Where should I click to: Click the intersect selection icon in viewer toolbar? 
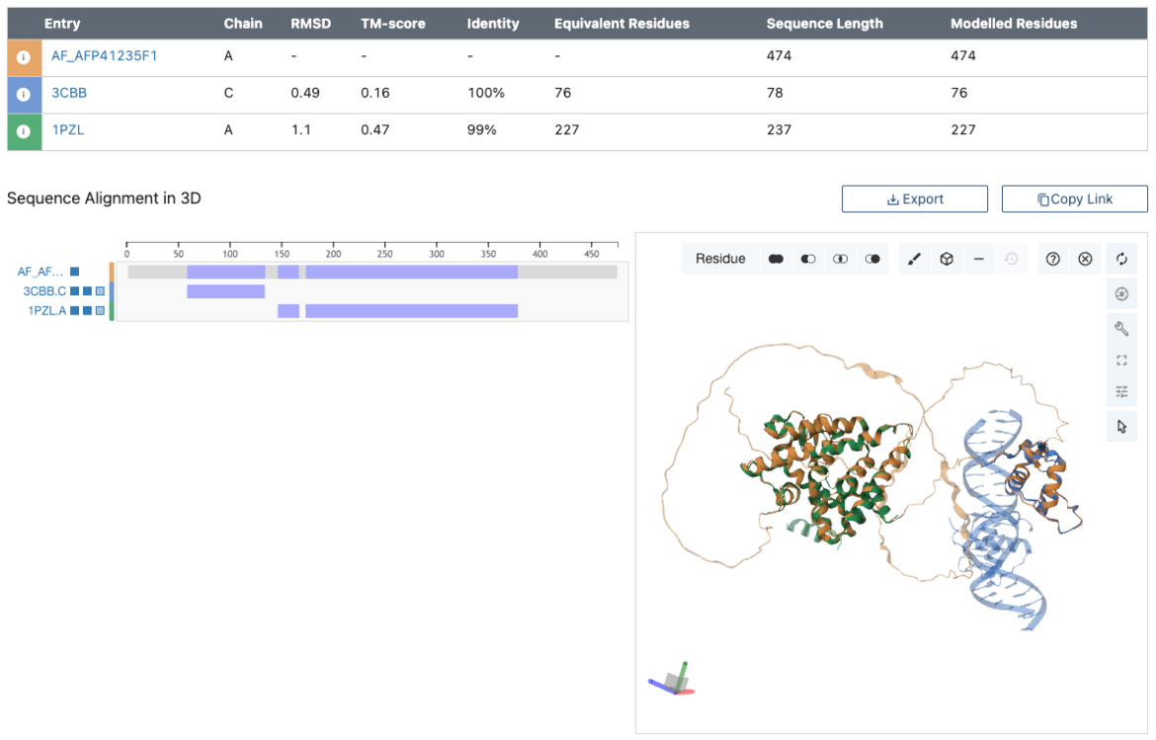pyautogui.click(x=840, y=259)
